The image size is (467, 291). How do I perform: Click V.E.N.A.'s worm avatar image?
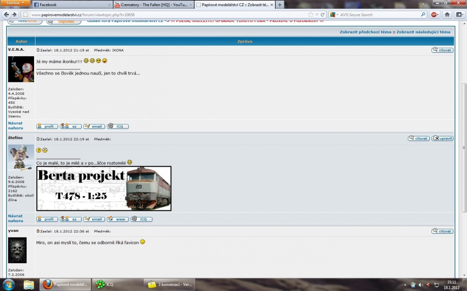(x=21, y=69)
